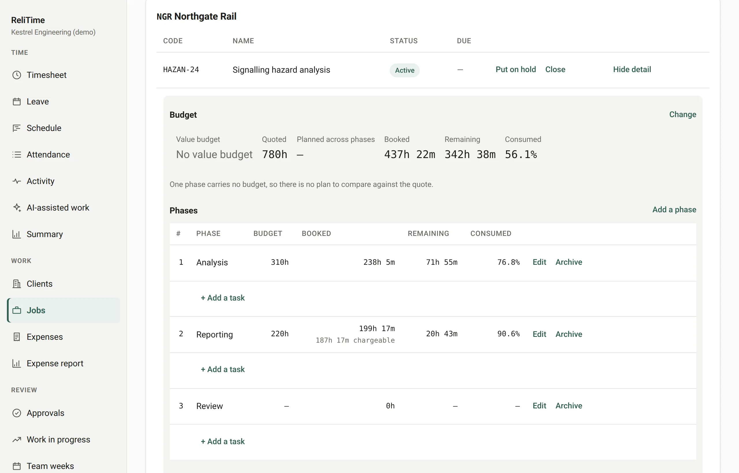Click the Schedule sidebar icon

tap(17, 128)
